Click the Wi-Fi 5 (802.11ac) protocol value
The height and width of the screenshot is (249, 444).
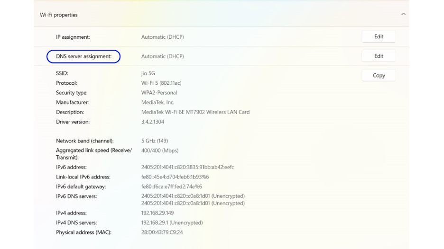[161, 83]
